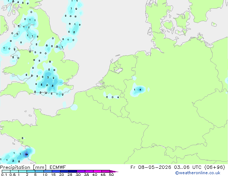Click the legend value '0.1'
Image resolution: width=228 pixels, height=176 pixels.
coord(4,175)
